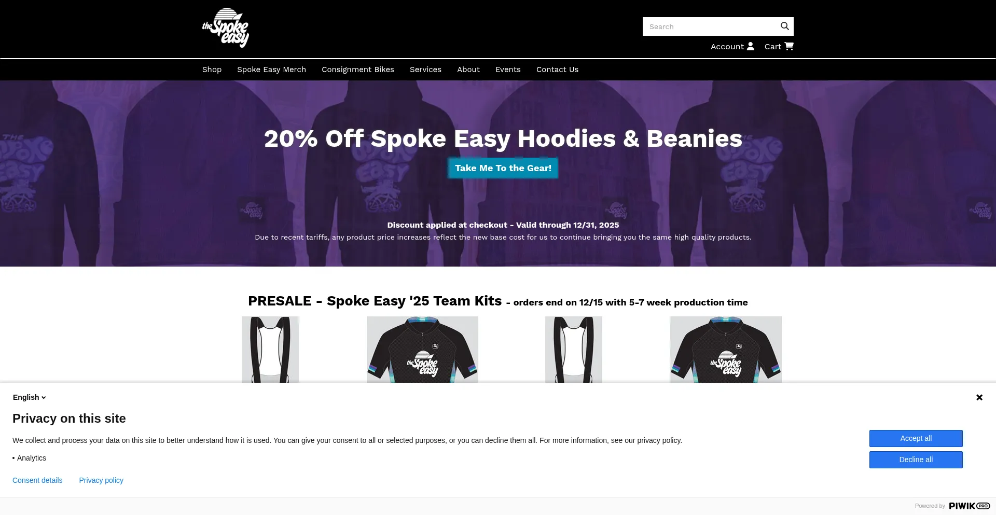Viewport: 996px width, 515px height.
Task: Focus the Search input field
Action: pyautogui.click(x=710, y=26)
